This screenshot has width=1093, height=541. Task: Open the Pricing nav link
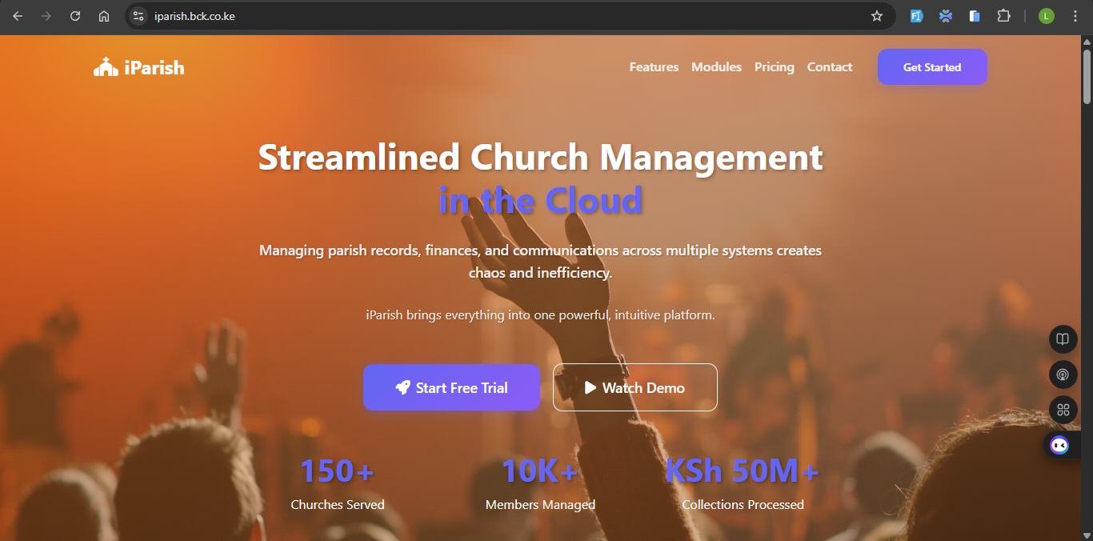[x=775, y=67]
